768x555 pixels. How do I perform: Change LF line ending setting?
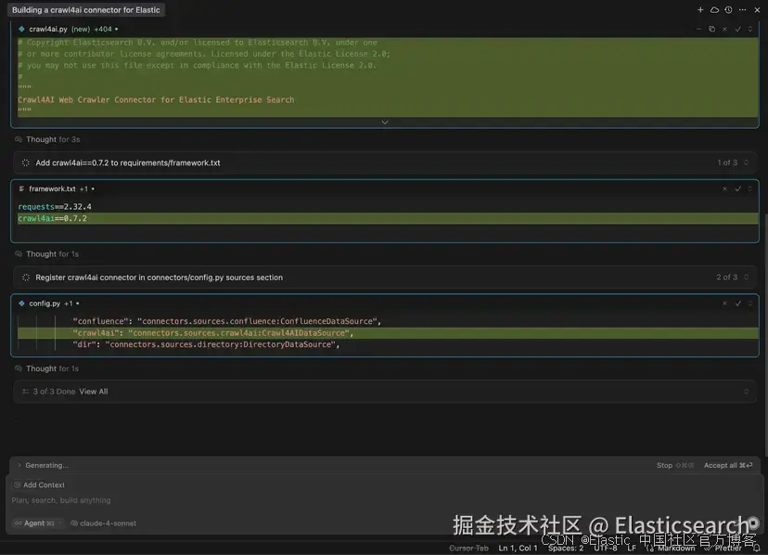pyautogui.click(x=632, y=548)
